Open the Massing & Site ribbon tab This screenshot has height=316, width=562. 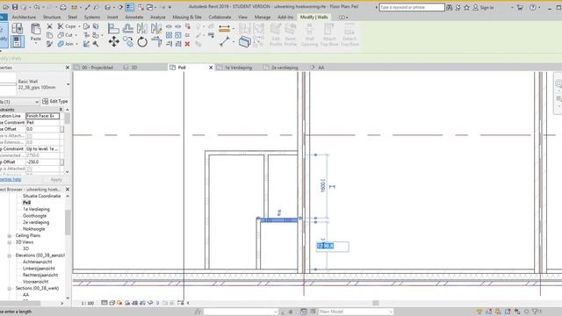point(187,18)
